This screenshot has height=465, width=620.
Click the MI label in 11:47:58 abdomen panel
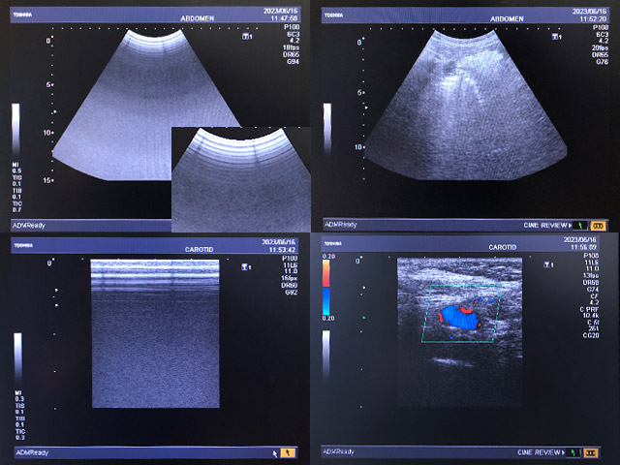15,164
